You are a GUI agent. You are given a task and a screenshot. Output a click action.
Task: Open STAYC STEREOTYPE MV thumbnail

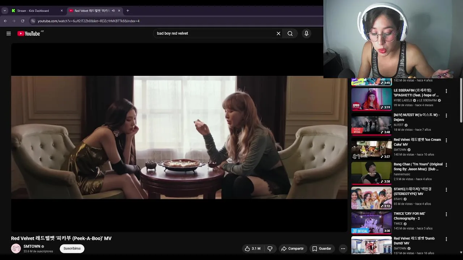[371, 198]
